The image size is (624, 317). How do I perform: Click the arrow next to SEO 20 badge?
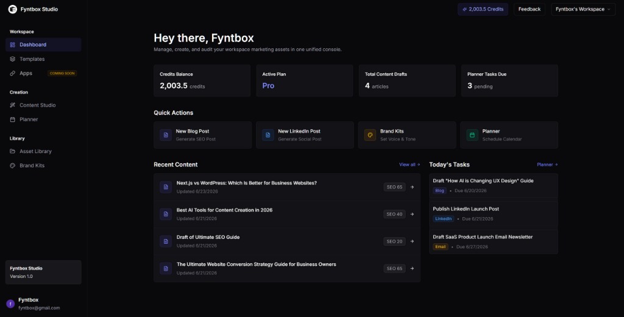(x=412, y=241)
